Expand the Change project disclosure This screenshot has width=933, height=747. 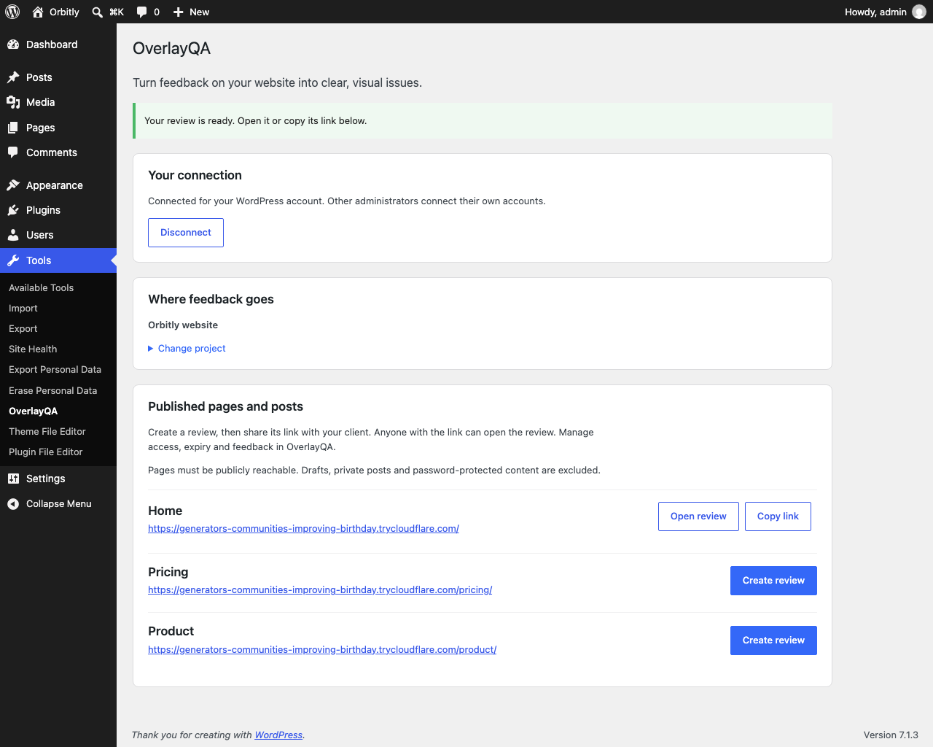tap(187, 349)
